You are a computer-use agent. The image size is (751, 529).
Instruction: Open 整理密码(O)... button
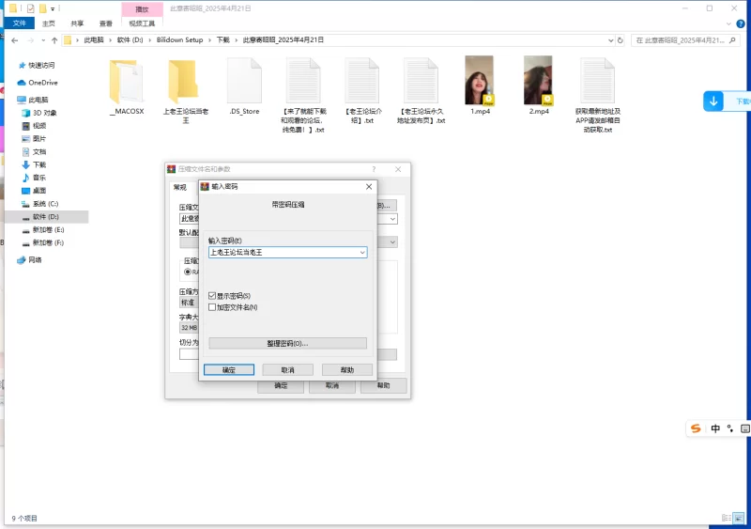[x=288, y=343]
